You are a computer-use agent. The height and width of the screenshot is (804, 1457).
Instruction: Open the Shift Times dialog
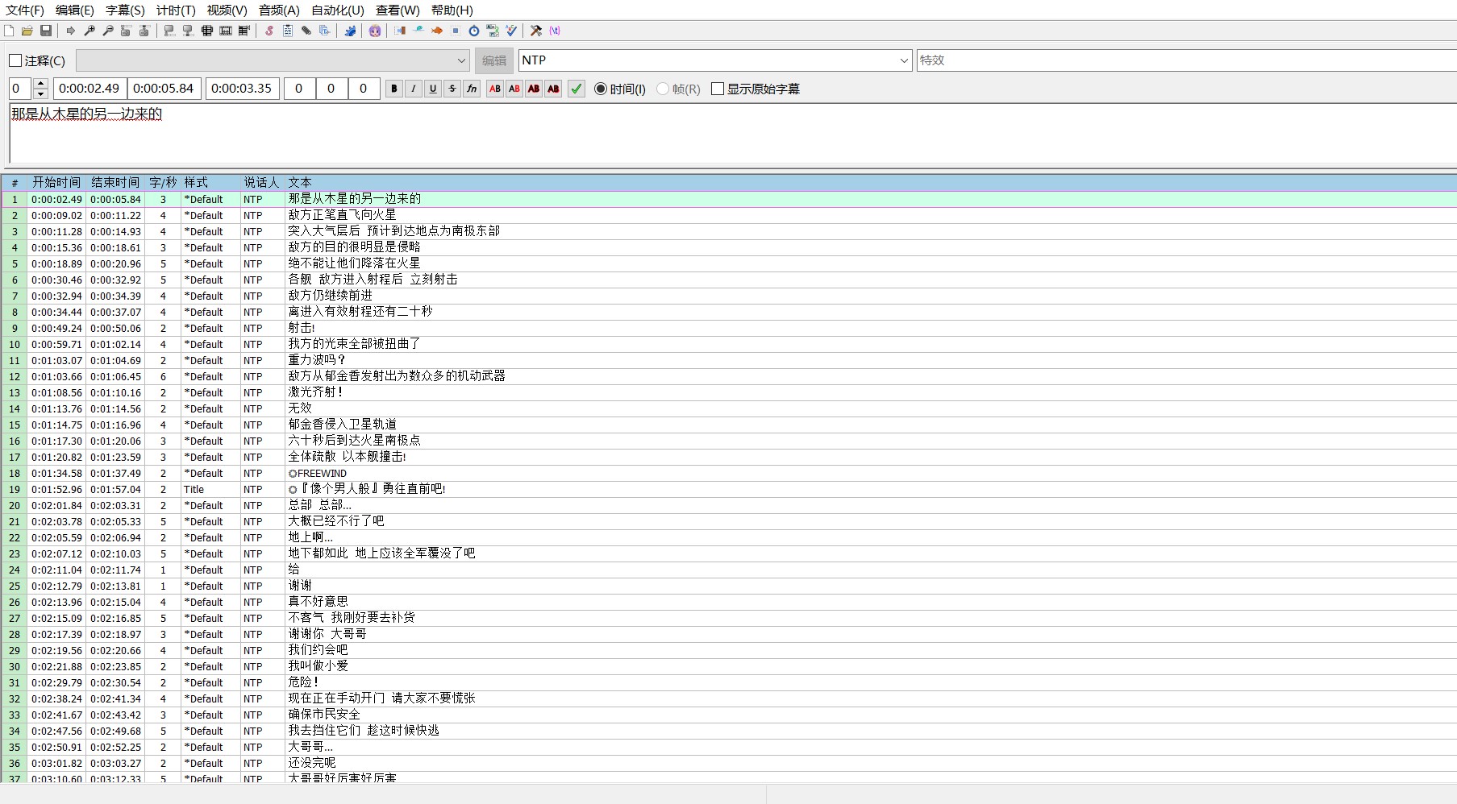click(400, 31)
